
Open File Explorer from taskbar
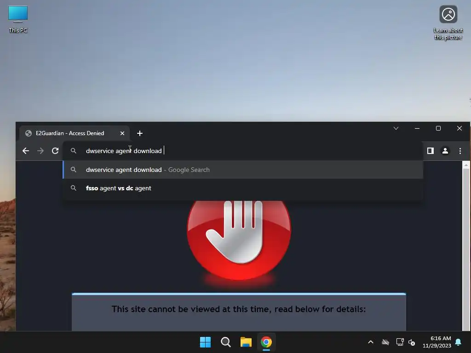pyautogui.click(x=246, y=342)
